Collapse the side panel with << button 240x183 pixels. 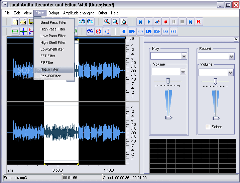click(236, 39)
